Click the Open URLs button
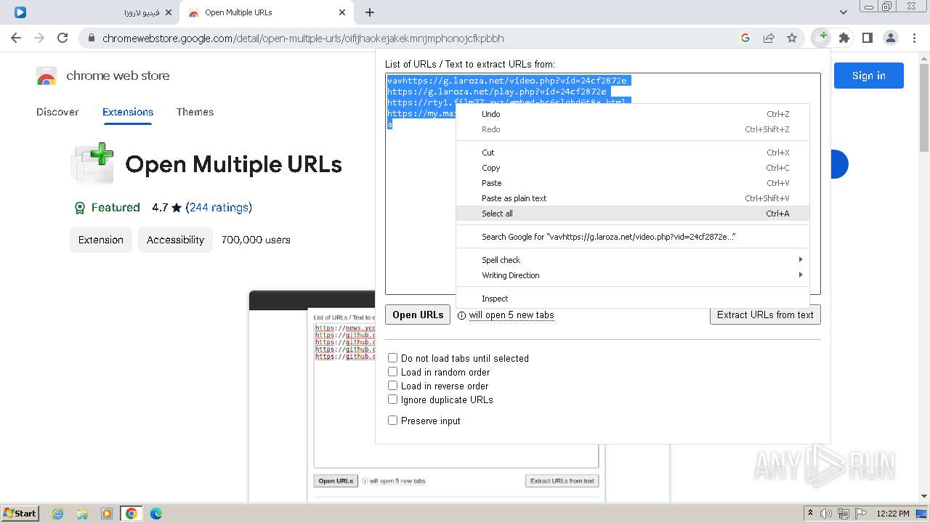 (418, 315)
